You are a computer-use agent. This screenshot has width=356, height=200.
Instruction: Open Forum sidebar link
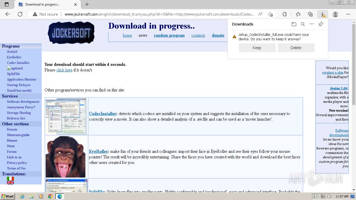coord(12,152)
